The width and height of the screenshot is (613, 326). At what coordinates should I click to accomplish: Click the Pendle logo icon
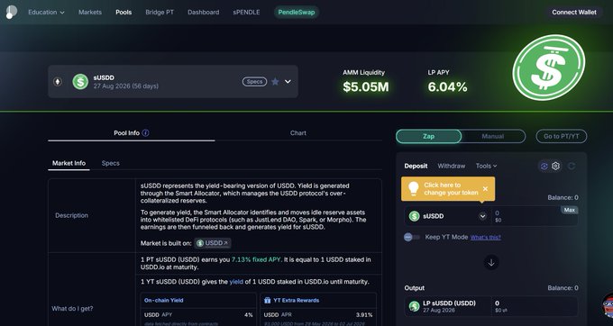12,12
